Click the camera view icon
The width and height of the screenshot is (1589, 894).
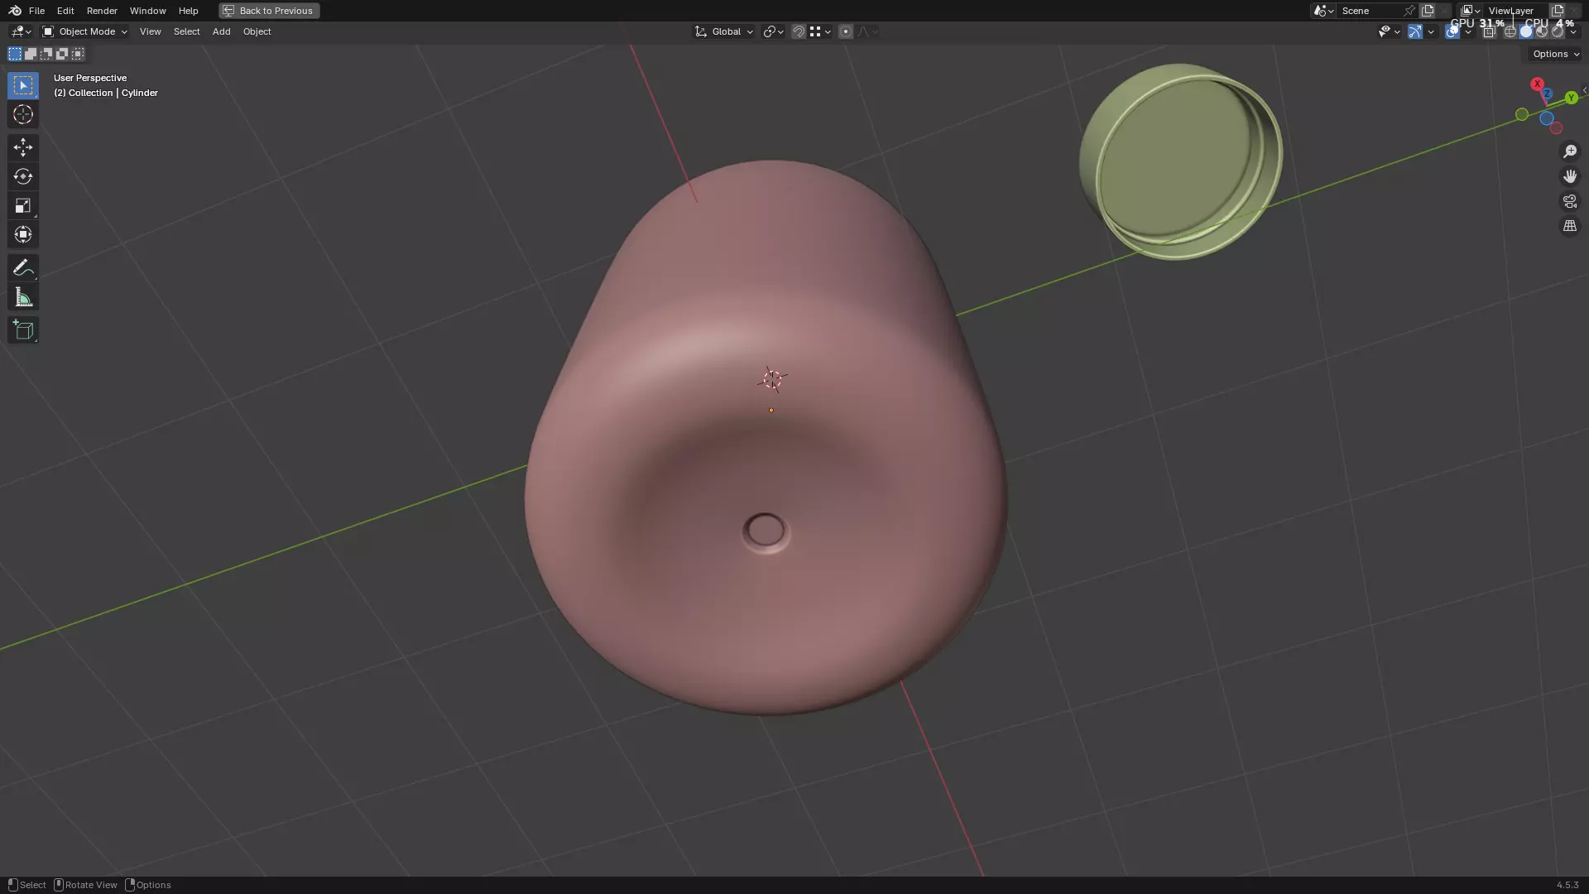1569,201
